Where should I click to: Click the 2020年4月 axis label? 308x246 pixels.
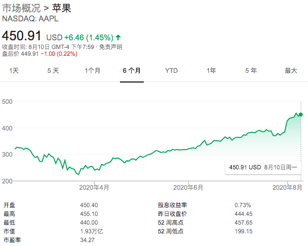94,187
